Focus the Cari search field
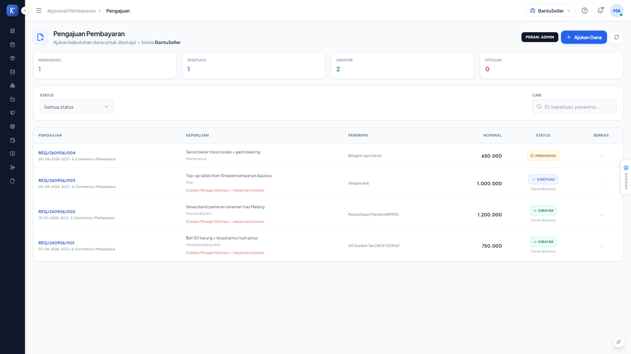Viewport: 631px width, 354px height. coord(574,107)
